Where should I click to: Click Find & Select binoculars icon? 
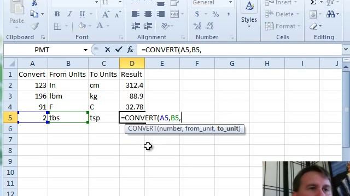330,14
